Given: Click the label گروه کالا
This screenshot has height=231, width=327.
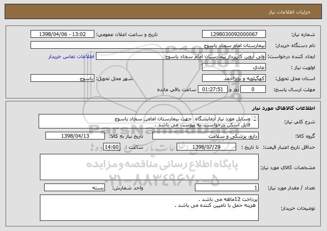Looking at the screenshot, I should point(305,136).
